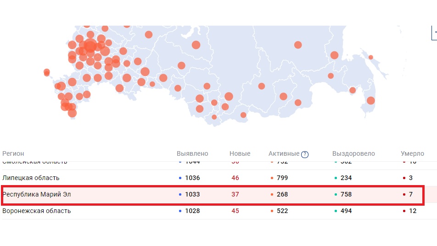The width and height of the screenshot is (437, 246).
Task: Click the Kamchatka peninsula bubble on the map
Action: click(370, 57)
